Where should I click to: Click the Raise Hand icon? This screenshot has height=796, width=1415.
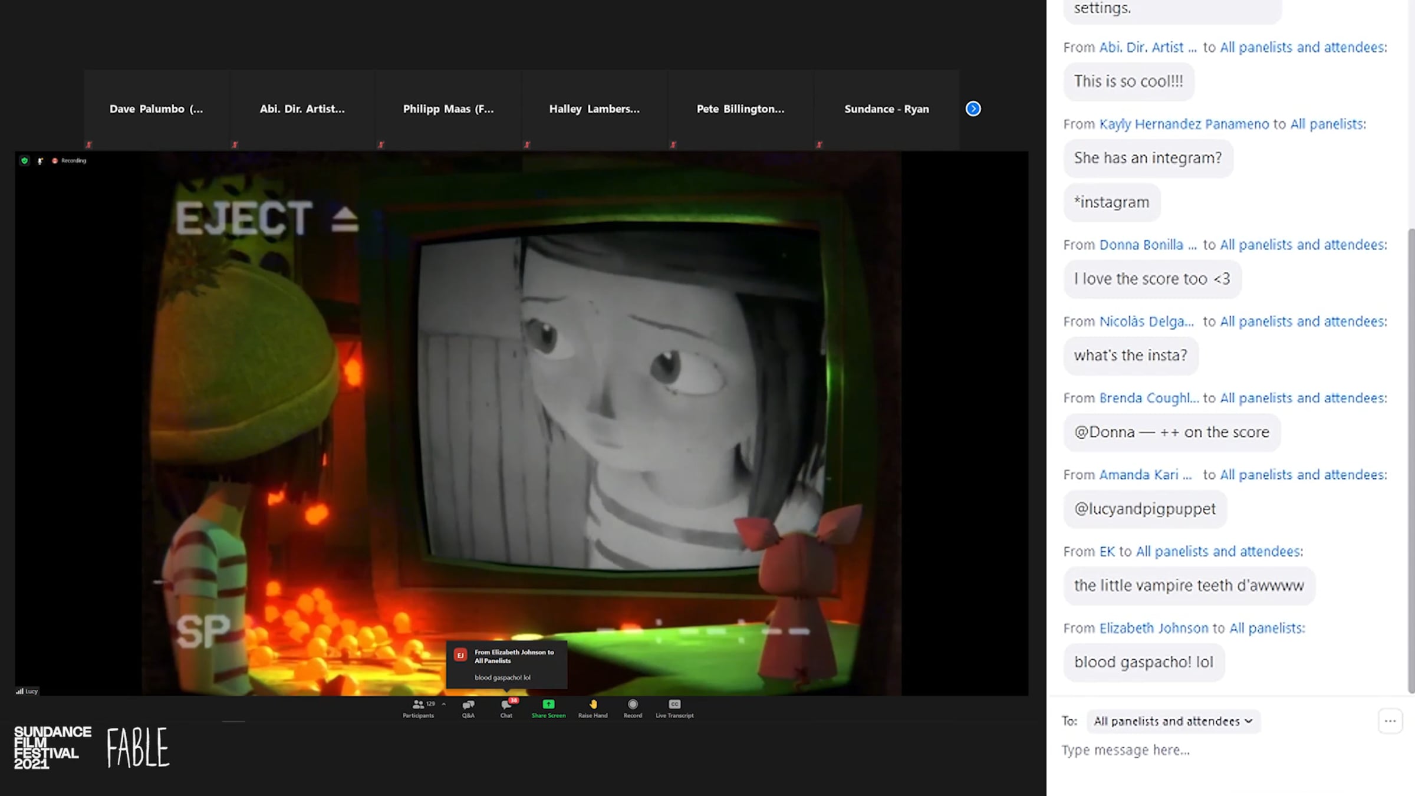593,708
